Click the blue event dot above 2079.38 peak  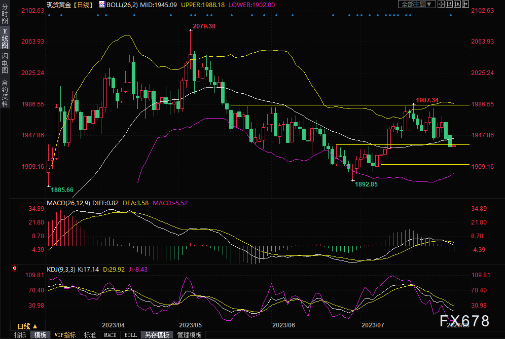(x=191, y=15)
